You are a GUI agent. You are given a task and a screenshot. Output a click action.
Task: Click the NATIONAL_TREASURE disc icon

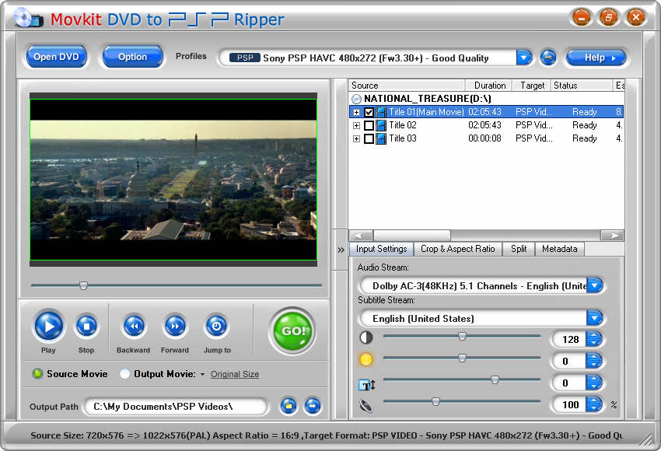(x=357, y=99)
